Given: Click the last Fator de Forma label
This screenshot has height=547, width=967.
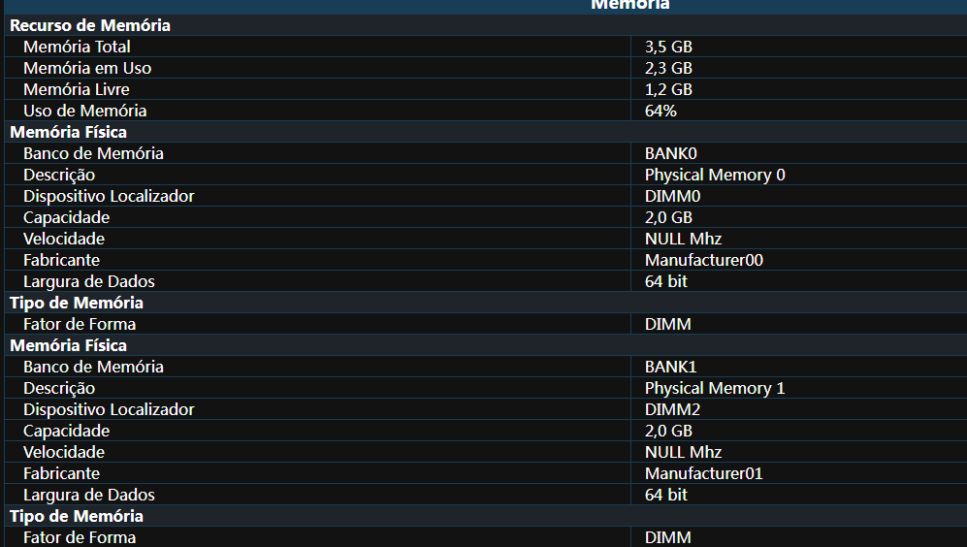Looking at the screenshot, I should tap(80, 537).
